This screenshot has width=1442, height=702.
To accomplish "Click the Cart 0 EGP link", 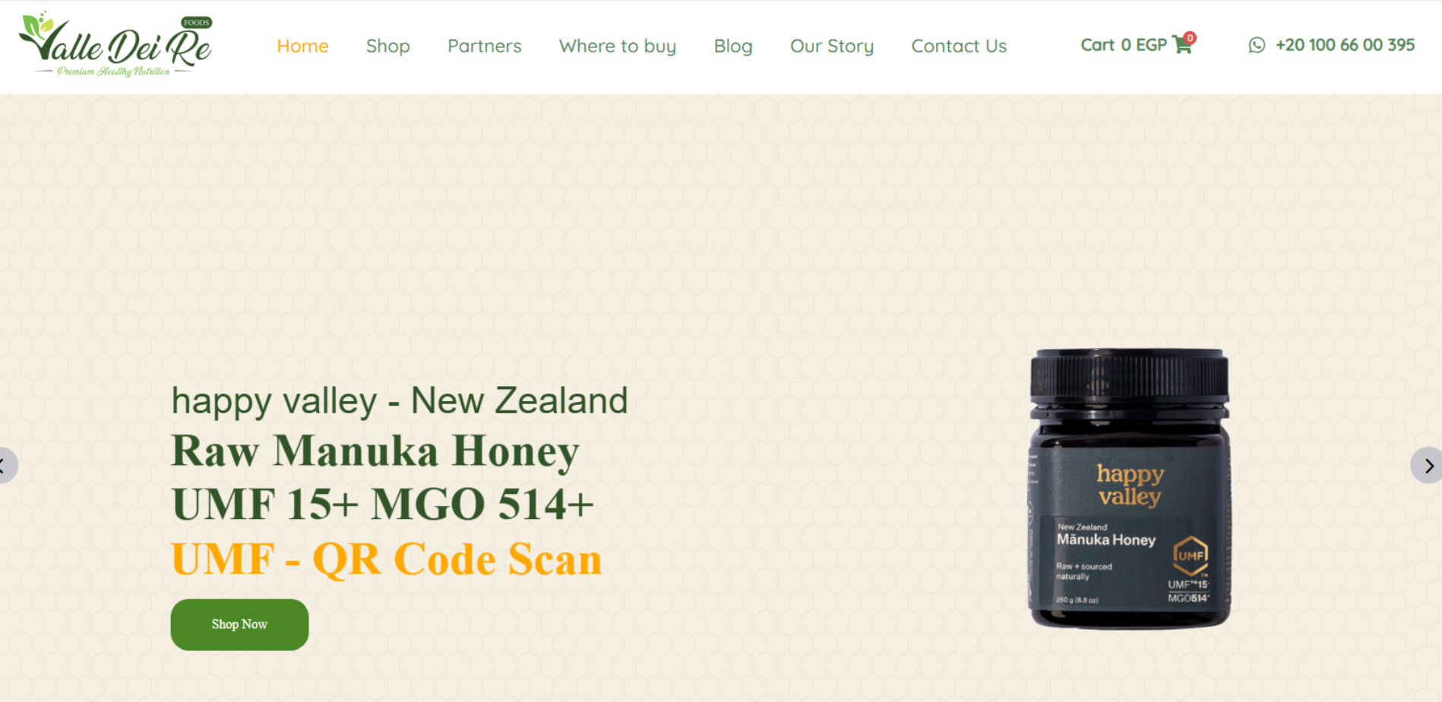I will click(x=1136, y=46).
